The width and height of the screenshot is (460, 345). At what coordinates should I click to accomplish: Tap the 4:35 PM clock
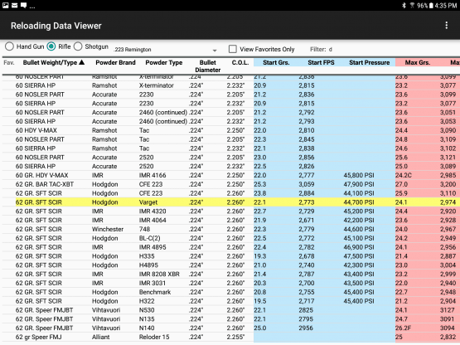point(446,5)
